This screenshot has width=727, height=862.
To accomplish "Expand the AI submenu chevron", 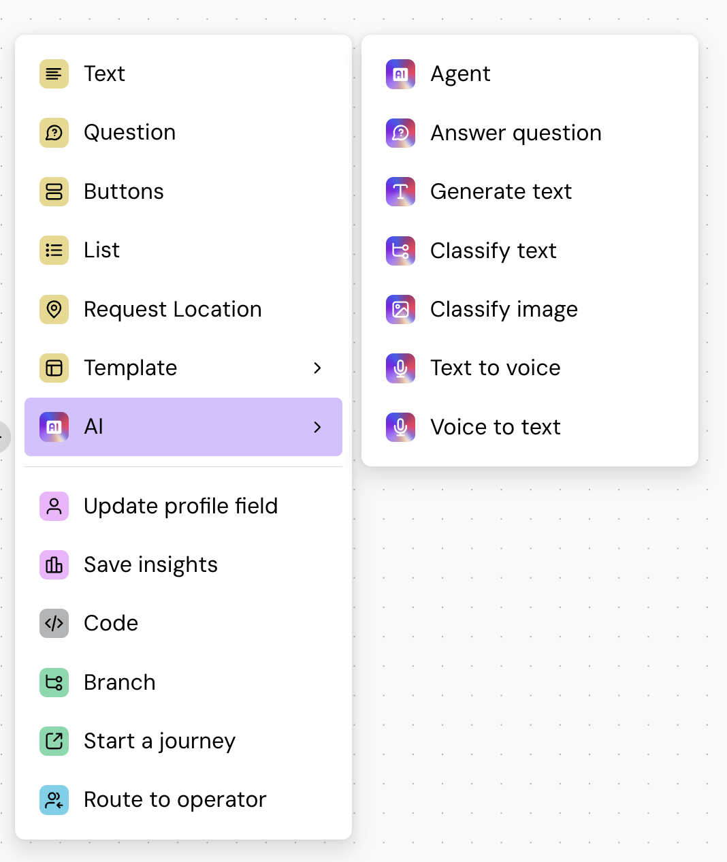I will click(x=317, y=427).
